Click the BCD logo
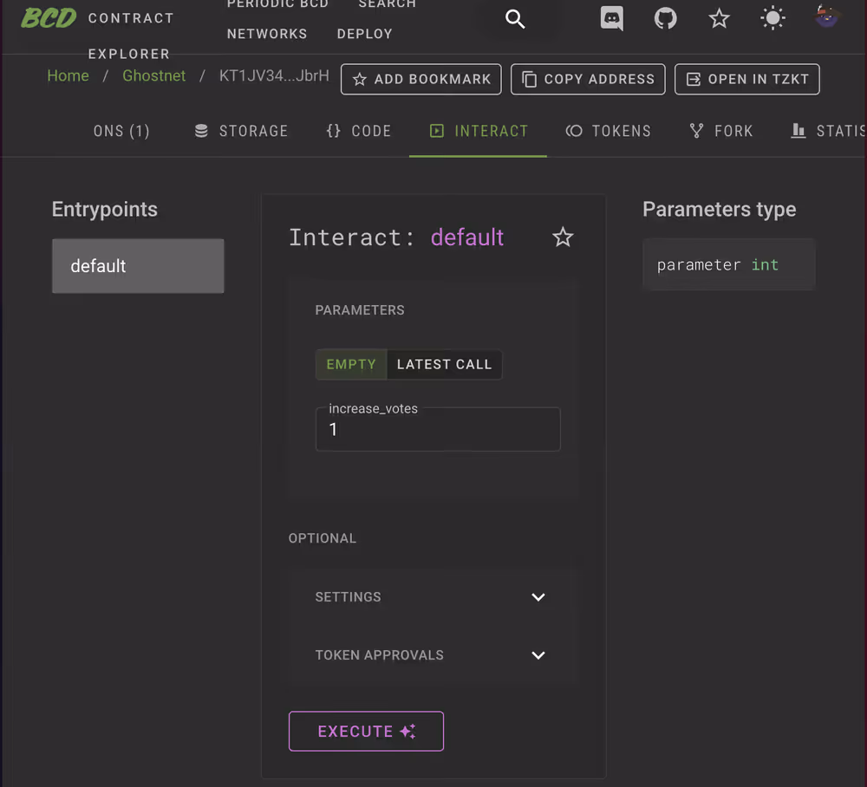Image resolution: width=867 pixels, height=787 pixels. (x=49, y=18)
